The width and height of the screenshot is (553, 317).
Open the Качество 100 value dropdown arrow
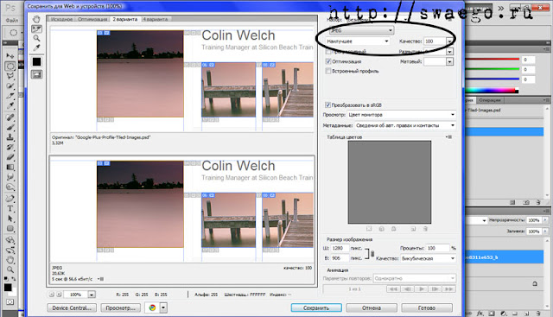pos(449,41)
